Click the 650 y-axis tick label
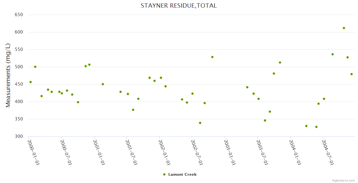This screenshot has width=358, height=183. coord(19,15)
